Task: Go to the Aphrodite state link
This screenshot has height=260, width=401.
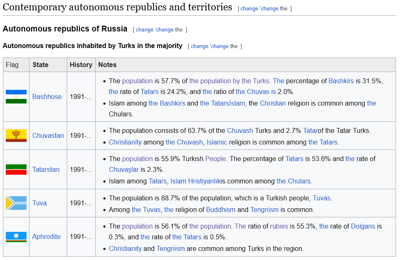Action: click(x=46, y=236)
